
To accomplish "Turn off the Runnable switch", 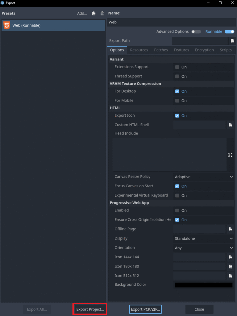I will click(229, 31).
